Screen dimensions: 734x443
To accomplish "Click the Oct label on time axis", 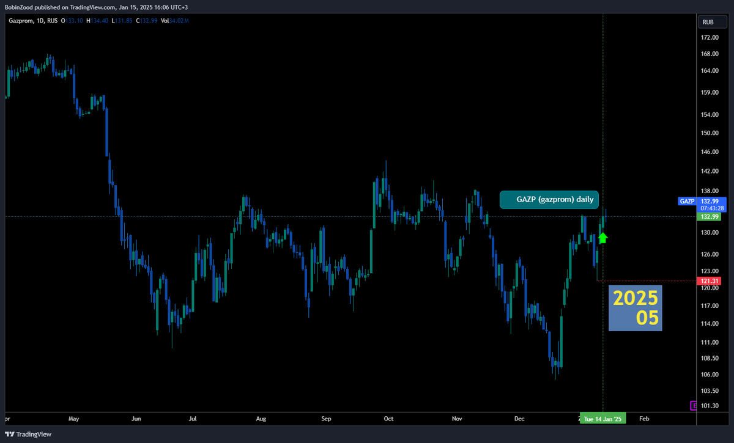I will [x=388, y=419].
